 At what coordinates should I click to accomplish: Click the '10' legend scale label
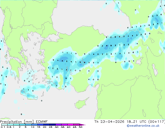[33, 127]
